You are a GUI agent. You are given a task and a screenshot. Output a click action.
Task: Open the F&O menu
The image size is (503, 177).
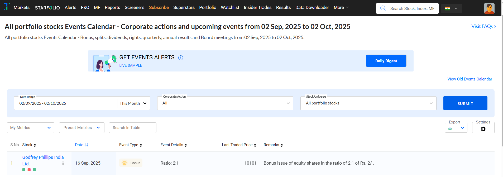85,8
